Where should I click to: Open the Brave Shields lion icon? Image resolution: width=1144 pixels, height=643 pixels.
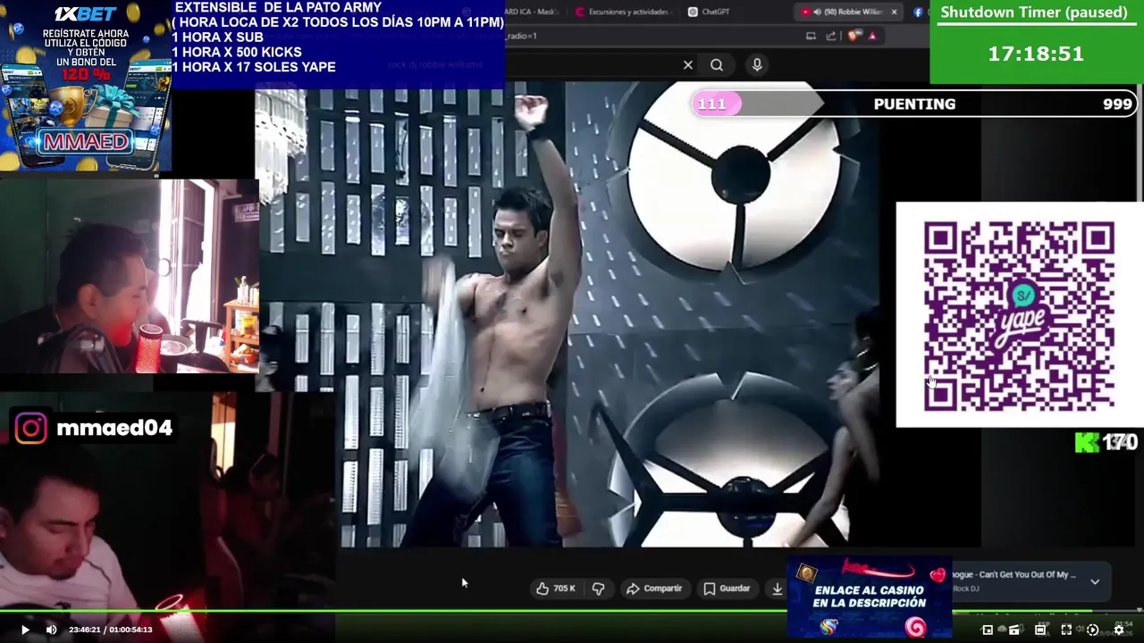(x=854, y=36)
